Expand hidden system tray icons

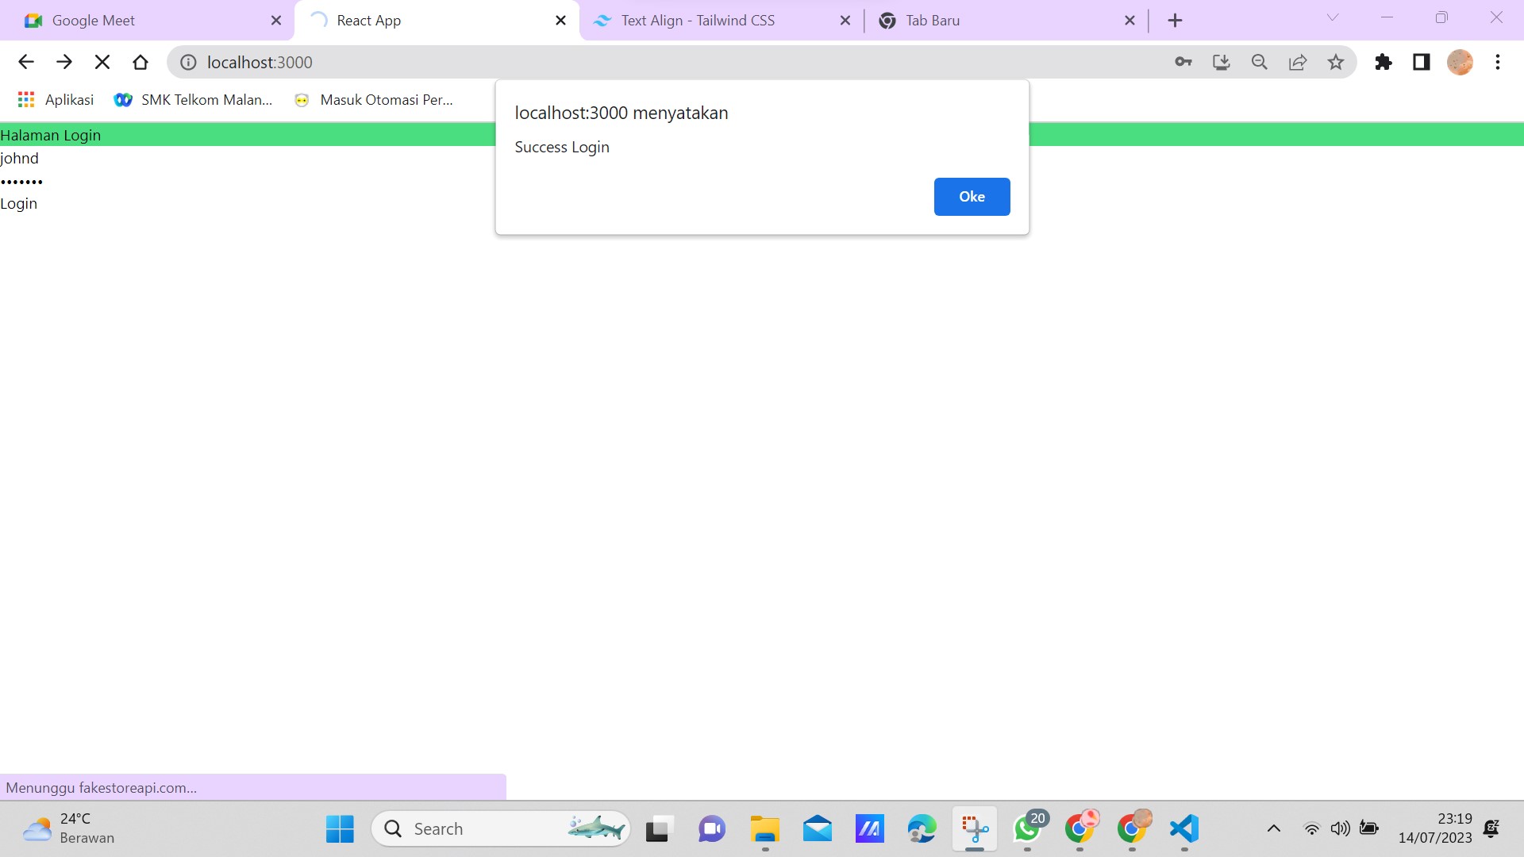pos(1275,828)
